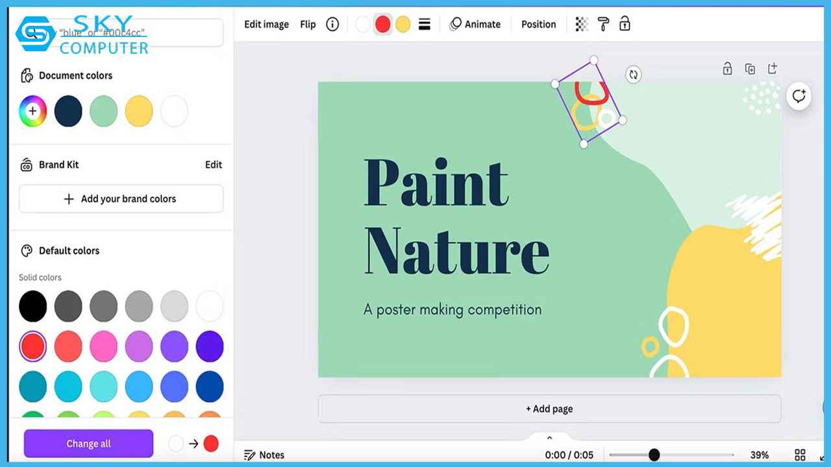Open the transparency checkerboard icon
Viewport: 831px width, 467px height.
582,25
